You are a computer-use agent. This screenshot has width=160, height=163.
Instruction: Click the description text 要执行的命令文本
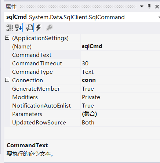click(30, 154)
